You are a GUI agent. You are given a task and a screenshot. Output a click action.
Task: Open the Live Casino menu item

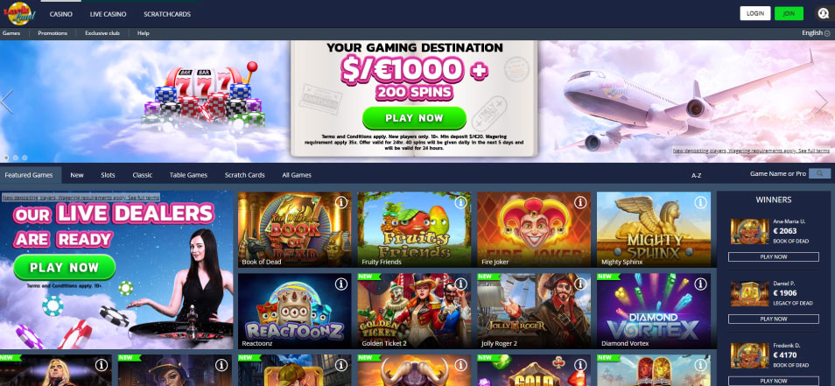pos(109,14)
